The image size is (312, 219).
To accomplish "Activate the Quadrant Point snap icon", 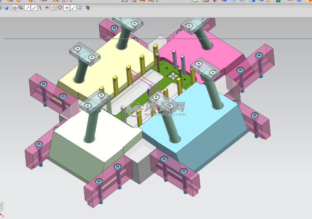I will 60,8.
